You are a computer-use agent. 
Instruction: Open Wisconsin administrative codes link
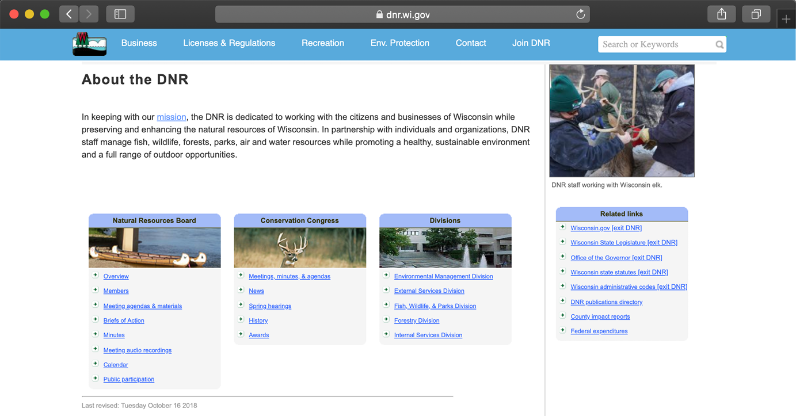629,287
